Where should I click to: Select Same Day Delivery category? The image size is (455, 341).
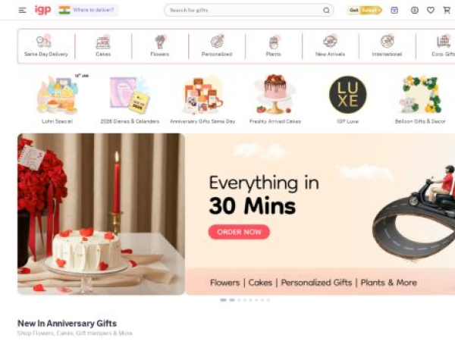(45, 45)
